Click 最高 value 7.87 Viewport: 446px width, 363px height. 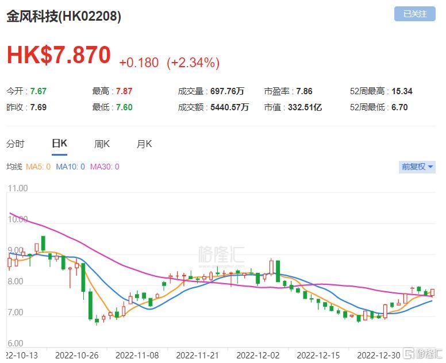(x=124, y=91)
